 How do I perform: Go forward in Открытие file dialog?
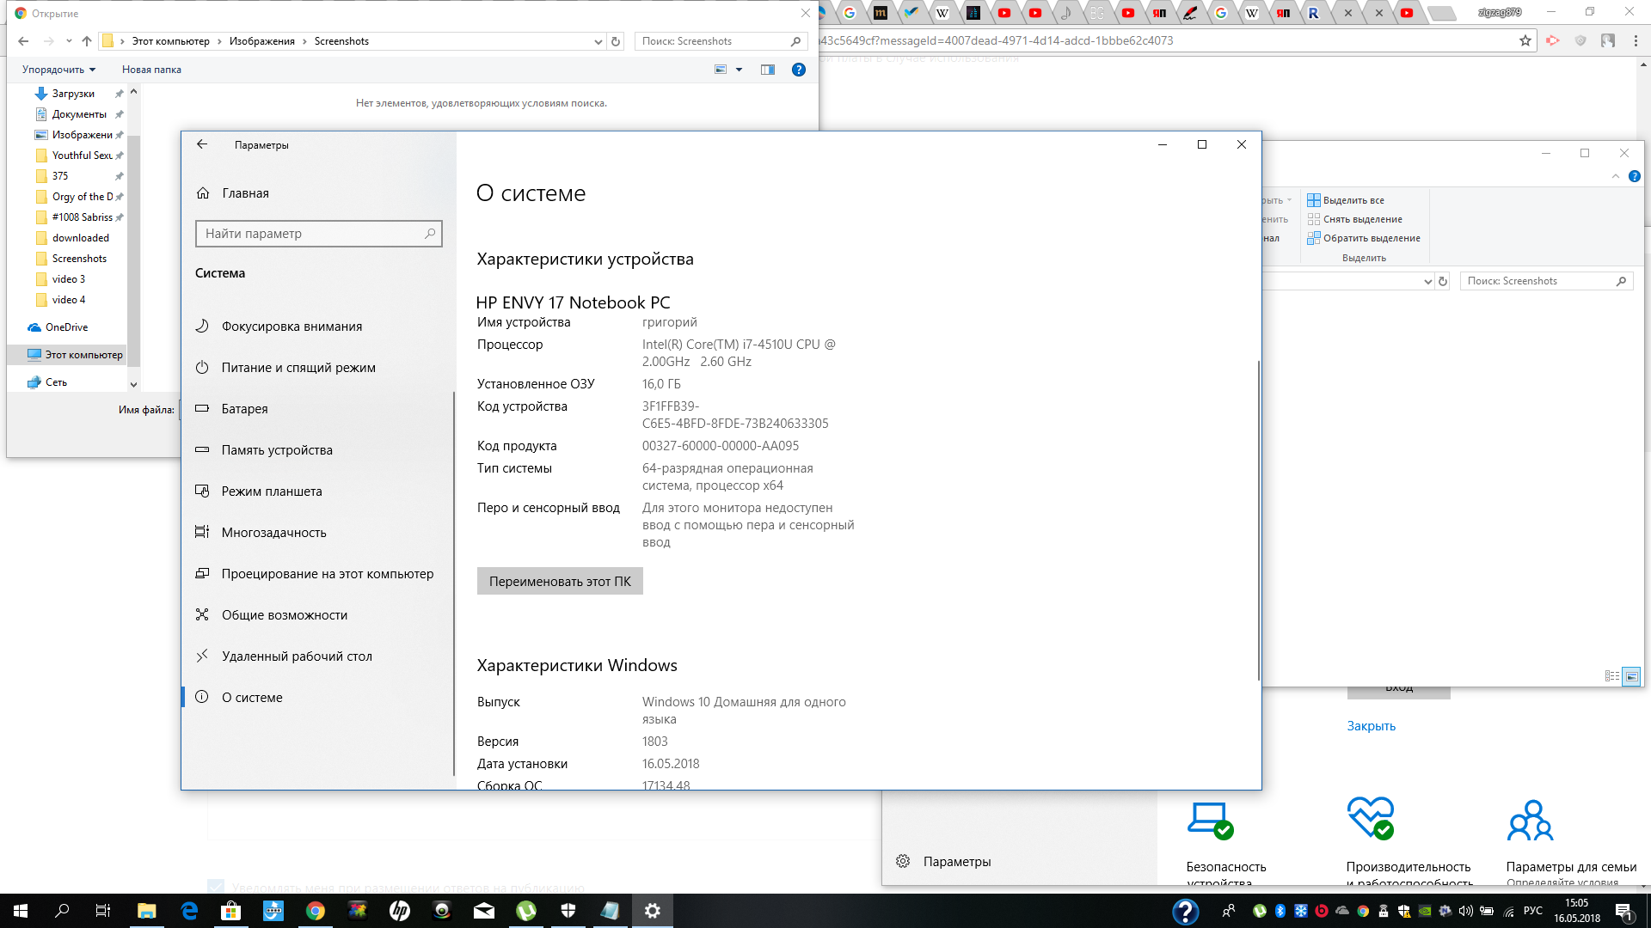(x=48, y=41)
